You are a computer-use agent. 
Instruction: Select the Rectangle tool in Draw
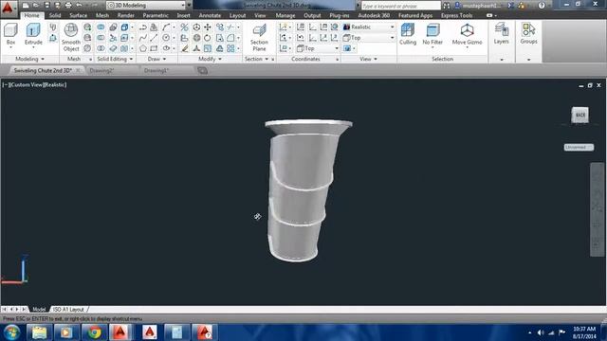point(154,48)
